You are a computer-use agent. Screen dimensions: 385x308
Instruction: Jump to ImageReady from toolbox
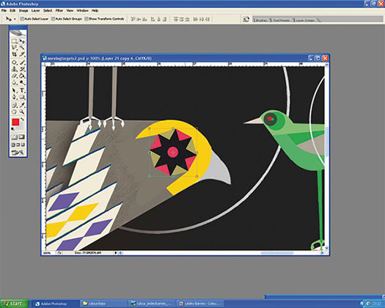coord(18,153)
